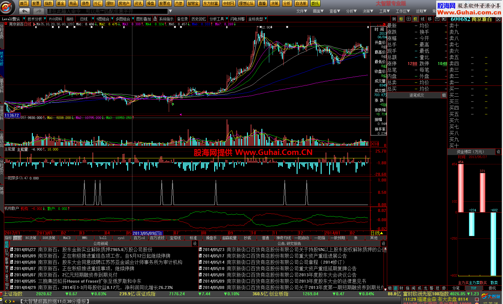
Task: Click the lock icon beside 图形叠加
Action: [x=155, y=19]
